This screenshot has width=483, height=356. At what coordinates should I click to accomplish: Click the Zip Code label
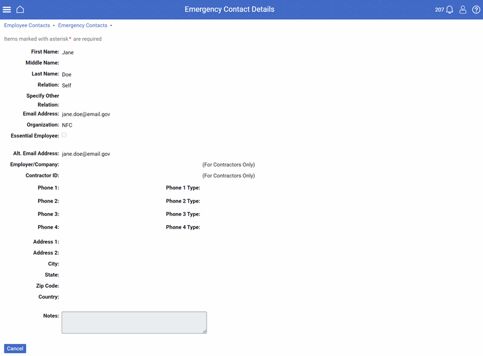click(x=48, y=286)
